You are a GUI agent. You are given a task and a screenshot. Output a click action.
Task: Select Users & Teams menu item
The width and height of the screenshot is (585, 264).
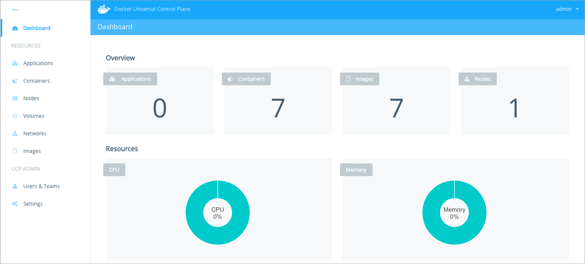[41, 186]
